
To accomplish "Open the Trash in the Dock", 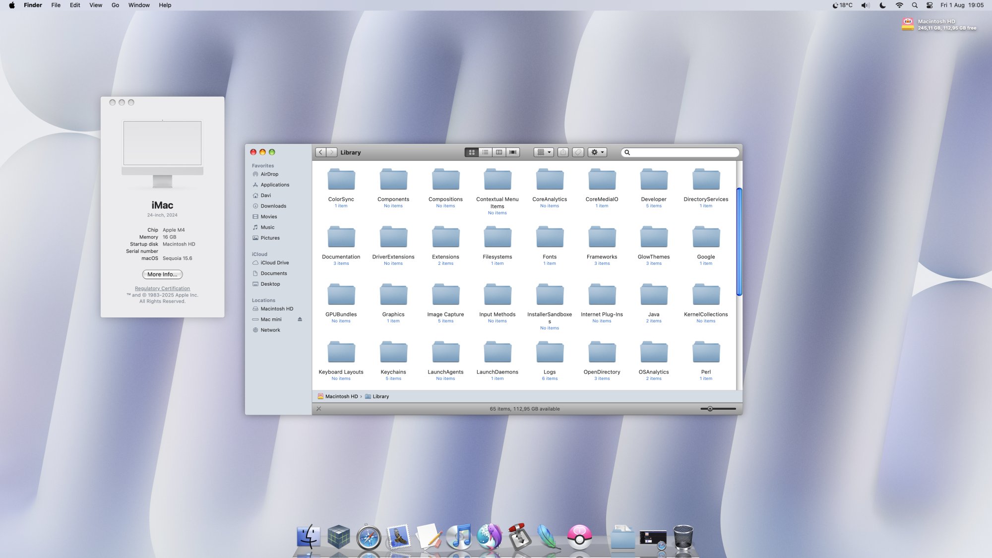I will coord(683,537).
